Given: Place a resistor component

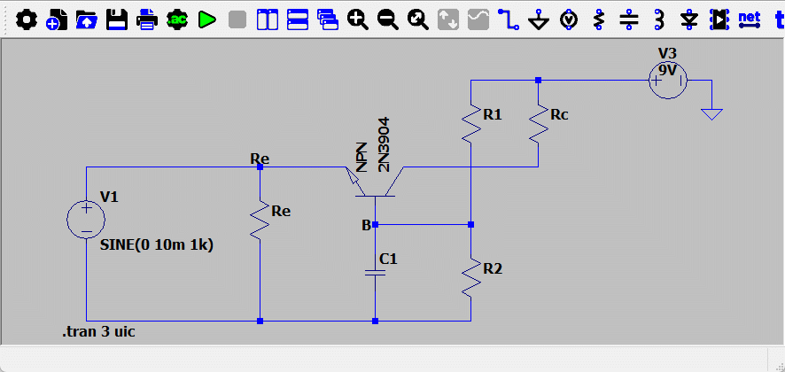Looking at the screenshot, I should click(599, 19).
